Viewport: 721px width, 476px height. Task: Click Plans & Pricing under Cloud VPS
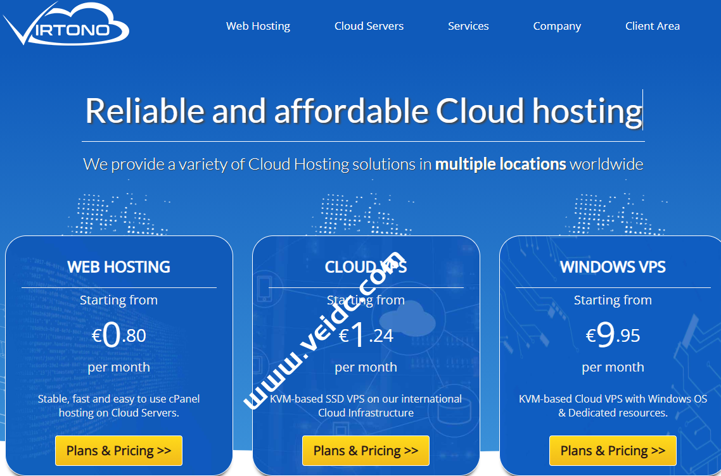(x=366, y=451)
